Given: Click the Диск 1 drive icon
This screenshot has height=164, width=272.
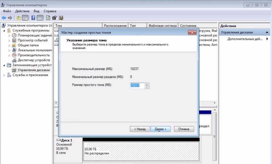Looking at the screenshot, I should pyautogui.click(x=59, y=140).
